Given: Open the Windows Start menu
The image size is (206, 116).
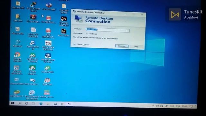Looking at the screenshot, I should click(13, 103).
